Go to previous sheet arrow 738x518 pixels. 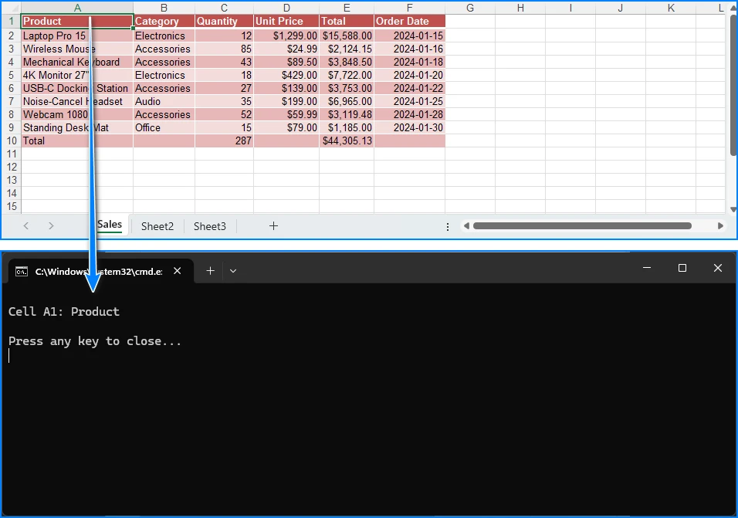coord(26,226)
